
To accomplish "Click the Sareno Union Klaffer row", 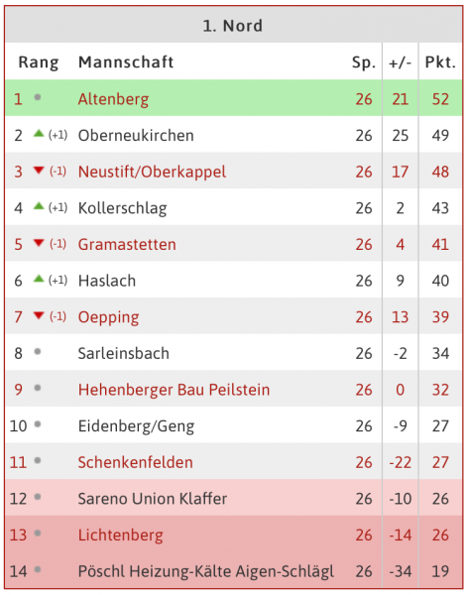I will (233, 498).
